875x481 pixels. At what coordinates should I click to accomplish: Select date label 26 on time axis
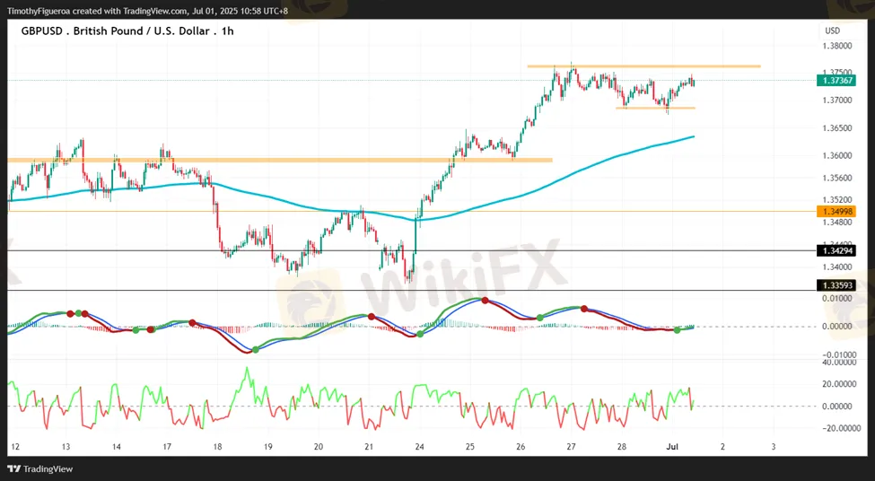[521, 447]
